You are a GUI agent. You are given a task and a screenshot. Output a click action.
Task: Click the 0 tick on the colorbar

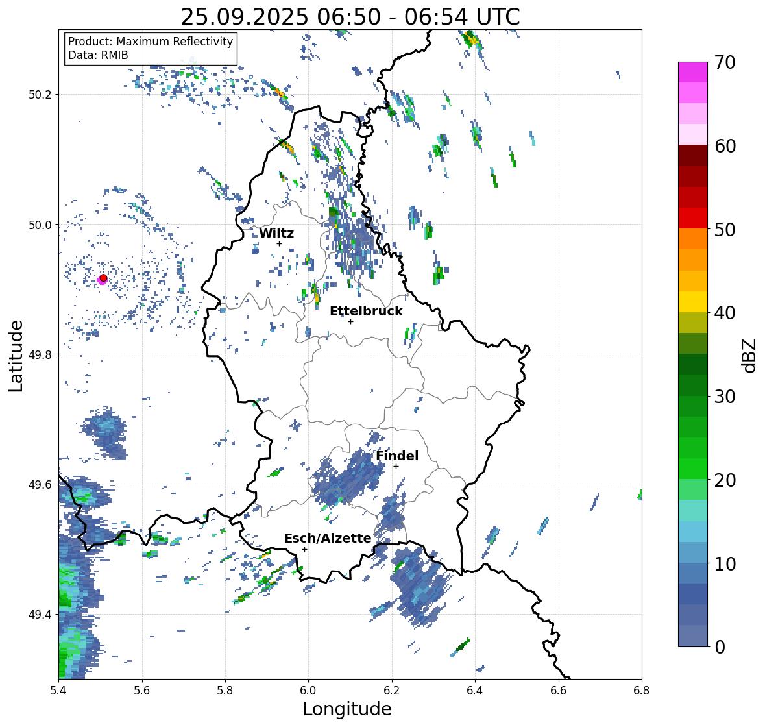click(720, 647)
